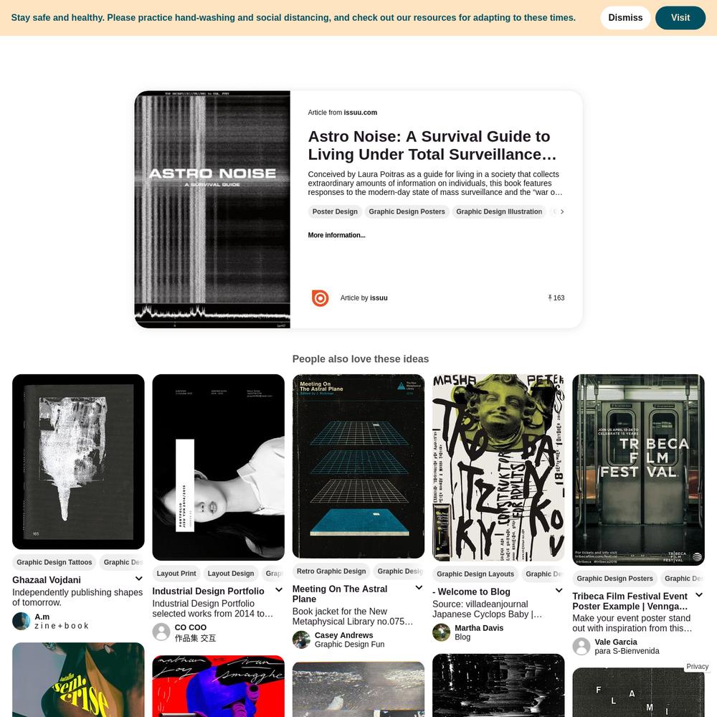This screenshot has width=717, height=717.
Task: Choose the Retro Graphic Design tag
Action: [x=331, y=571]
